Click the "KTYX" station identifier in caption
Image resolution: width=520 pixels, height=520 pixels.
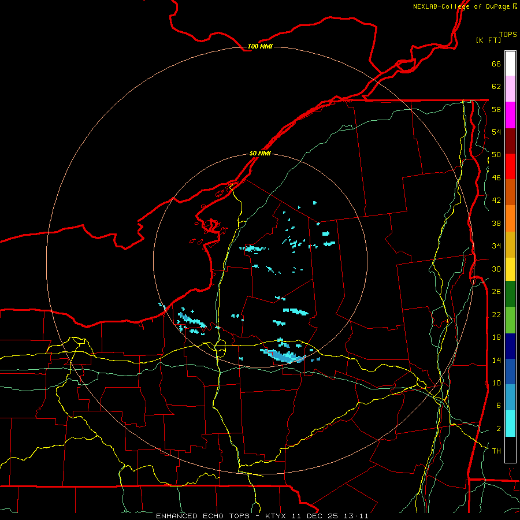(x=275, y=516)
